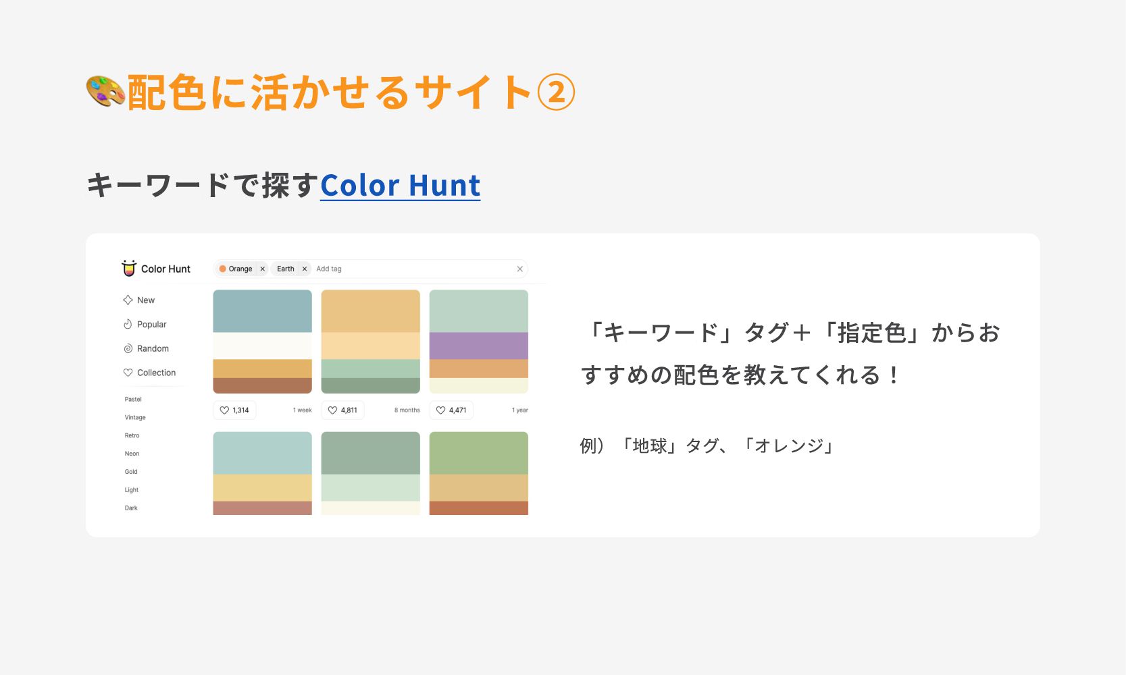Remove the Earth tag filter
The width and height of the screenshot is (1126, 675).
click(x=305, y=269)
